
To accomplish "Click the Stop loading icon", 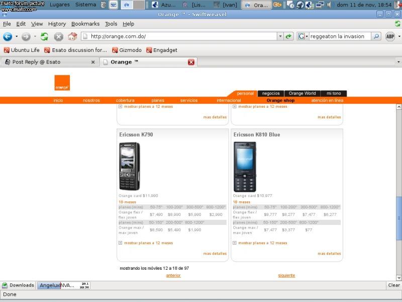I will 58,37.
